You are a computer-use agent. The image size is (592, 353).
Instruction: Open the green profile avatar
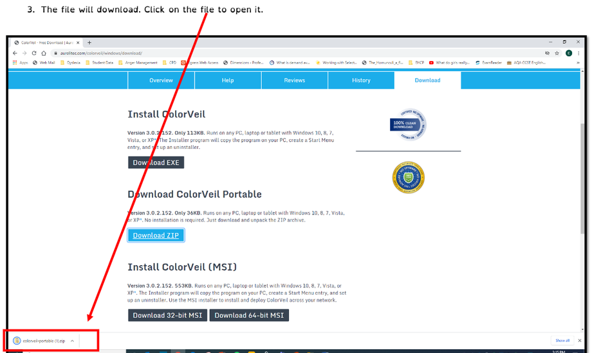pyautogui.click(x=569, y=53)
